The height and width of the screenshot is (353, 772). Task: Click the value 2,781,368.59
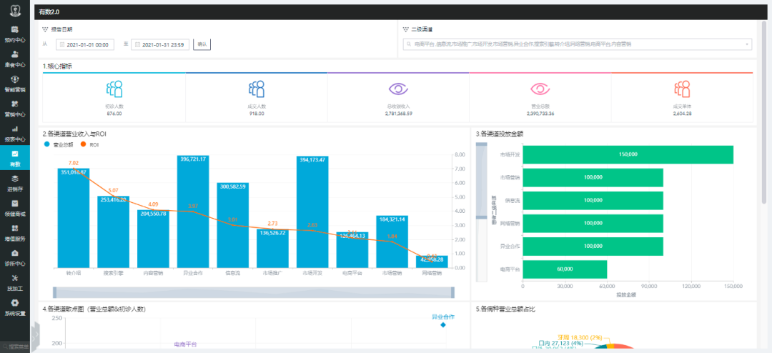[398, 113]
